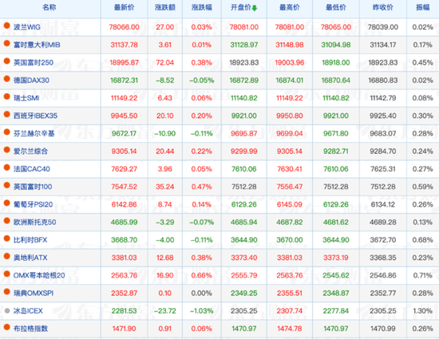Select highest price 7556.47
The width and height of the screenshot is (439, 339).
pos(290,187)
